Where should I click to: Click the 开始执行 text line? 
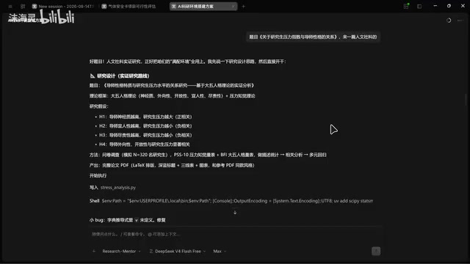click(98, 176)
